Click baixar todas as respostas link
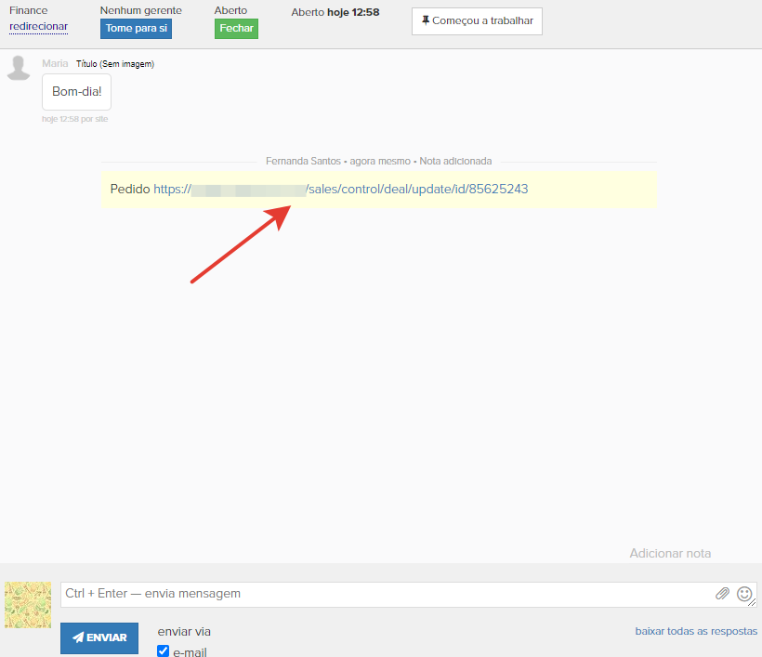762x657 pixels. pos(696,631)
